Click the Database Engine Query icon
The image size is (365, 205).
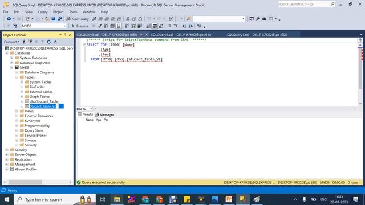94,19
